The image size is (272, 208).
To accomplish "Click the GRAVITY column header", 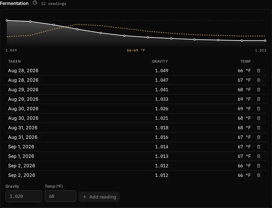I will point(160,61).
